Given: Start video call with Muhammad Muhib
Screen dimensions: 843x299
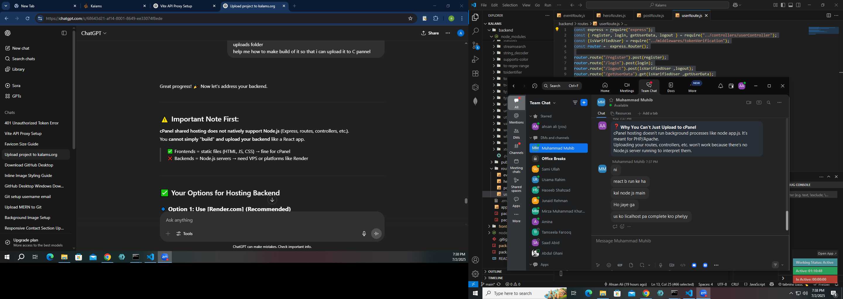Looking at the screenshot, I should [x=748, y=103].
